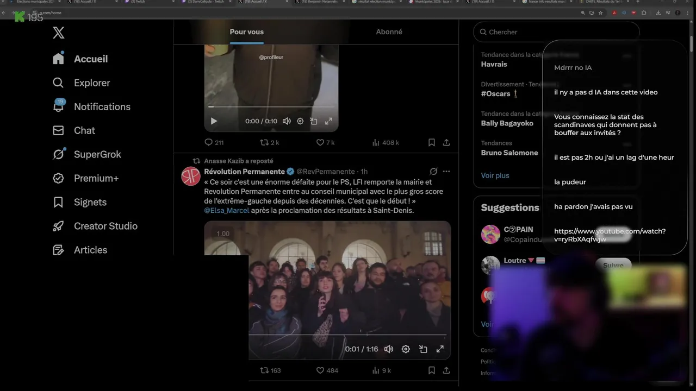Share the post with 408 k views

tap(446, 142)
